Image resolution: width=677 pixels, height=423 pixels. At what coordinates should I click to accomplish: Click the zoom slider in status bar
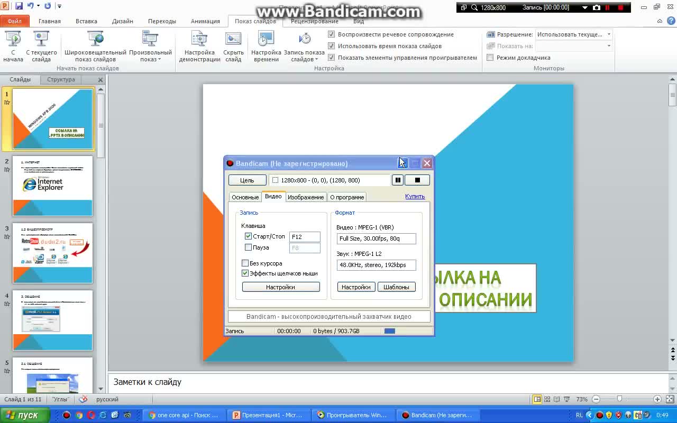(x=619, y=399)
